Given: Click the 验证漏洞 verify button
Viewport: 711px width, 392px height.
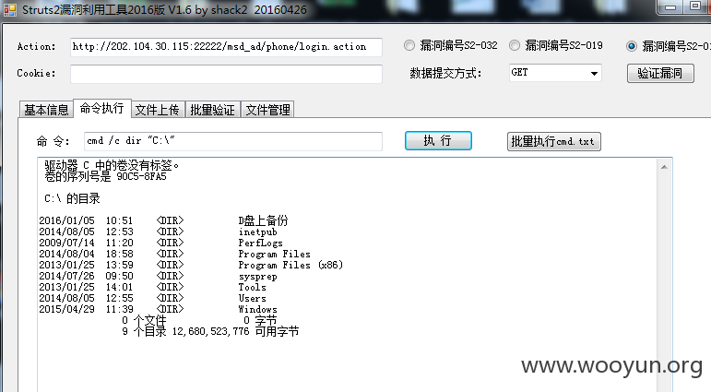Looking at the screenshot, I should [660, 74].
